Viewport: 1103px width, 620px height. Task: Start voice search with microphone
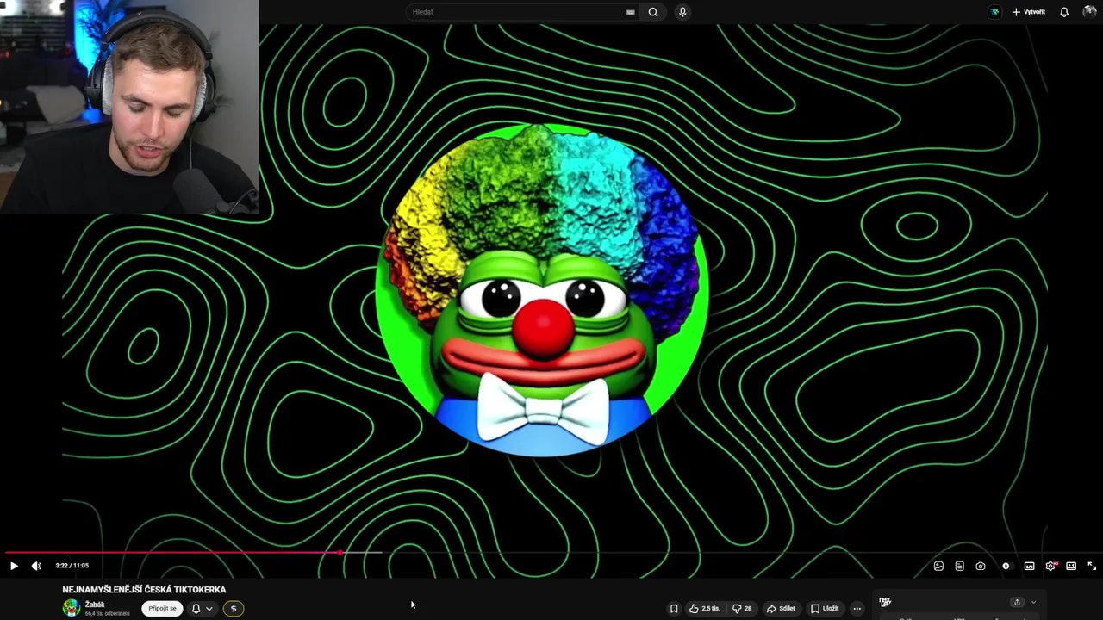coord(682,12)
